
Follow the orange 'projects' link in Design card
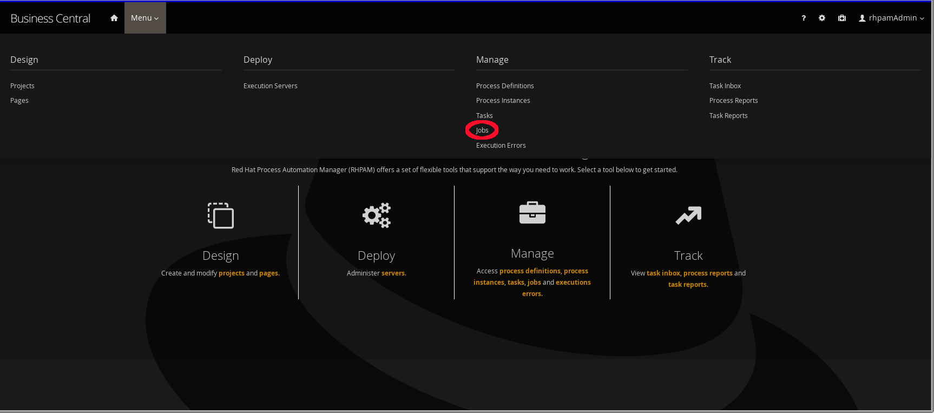232,273
